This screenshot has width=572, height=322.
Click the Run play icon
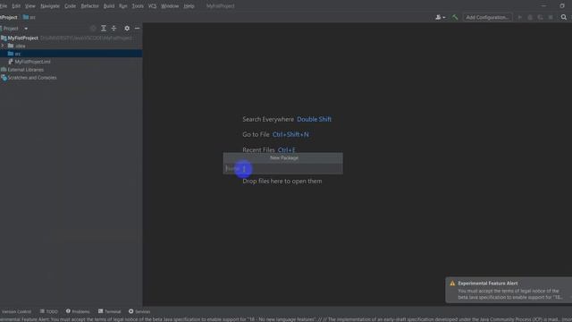click(x=520, y=17)
